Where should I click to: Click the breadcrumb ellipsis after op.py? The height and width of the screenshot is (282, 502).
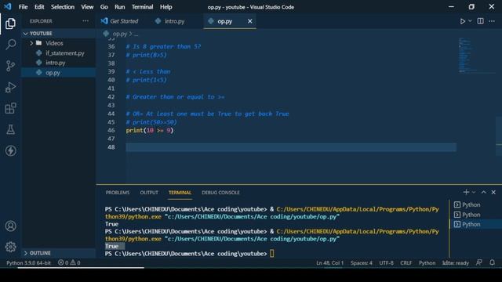pyautogui.click(x=136, y=34)
